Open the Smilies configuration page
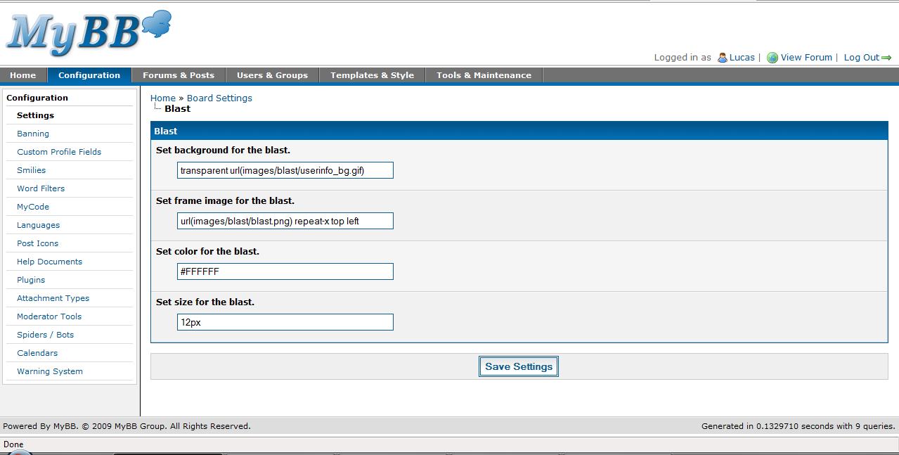 [x=32, y=170]
